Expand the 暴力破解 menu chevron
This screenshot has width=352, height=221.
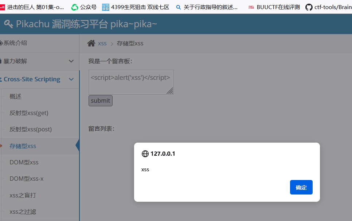point(71,61)
